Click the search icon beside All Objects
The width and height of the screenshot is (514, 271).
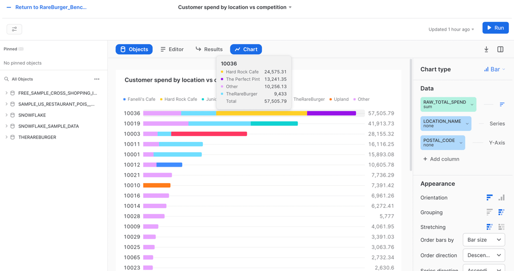coord(7,79)
